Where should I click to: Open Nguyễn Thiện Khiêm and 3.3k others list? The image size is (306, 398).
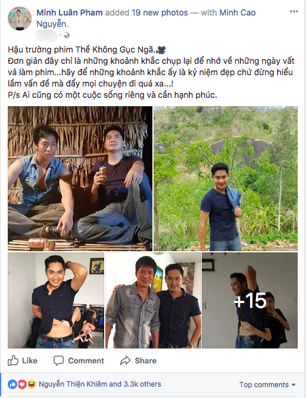pyautogui.click(x=100, y=384)
